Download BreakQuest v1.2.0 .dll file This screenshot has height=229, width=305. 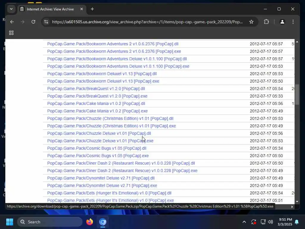click(96, 89)
